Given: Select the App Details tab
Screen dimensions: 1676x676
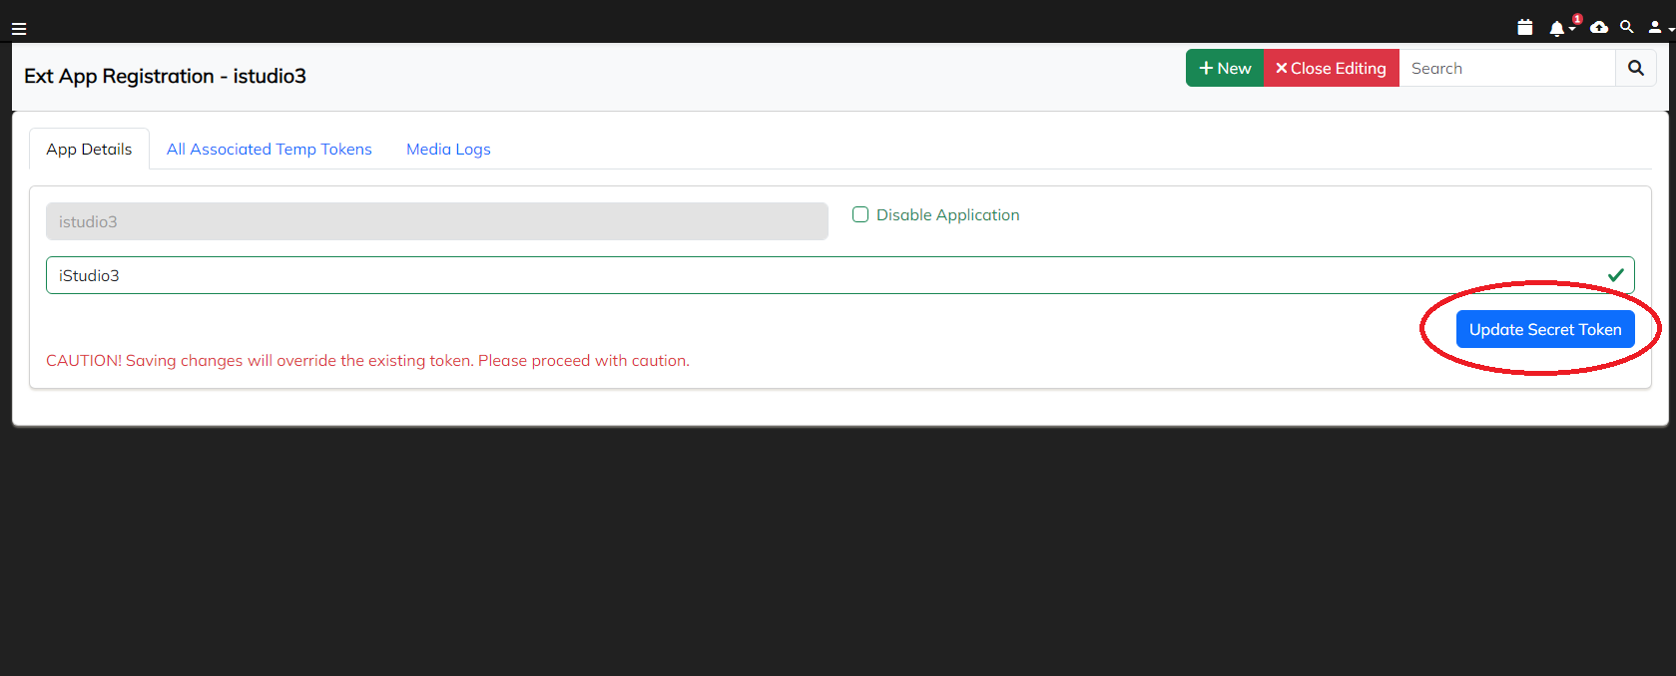Looking at the screenshot, I should [x=89, y=150].
